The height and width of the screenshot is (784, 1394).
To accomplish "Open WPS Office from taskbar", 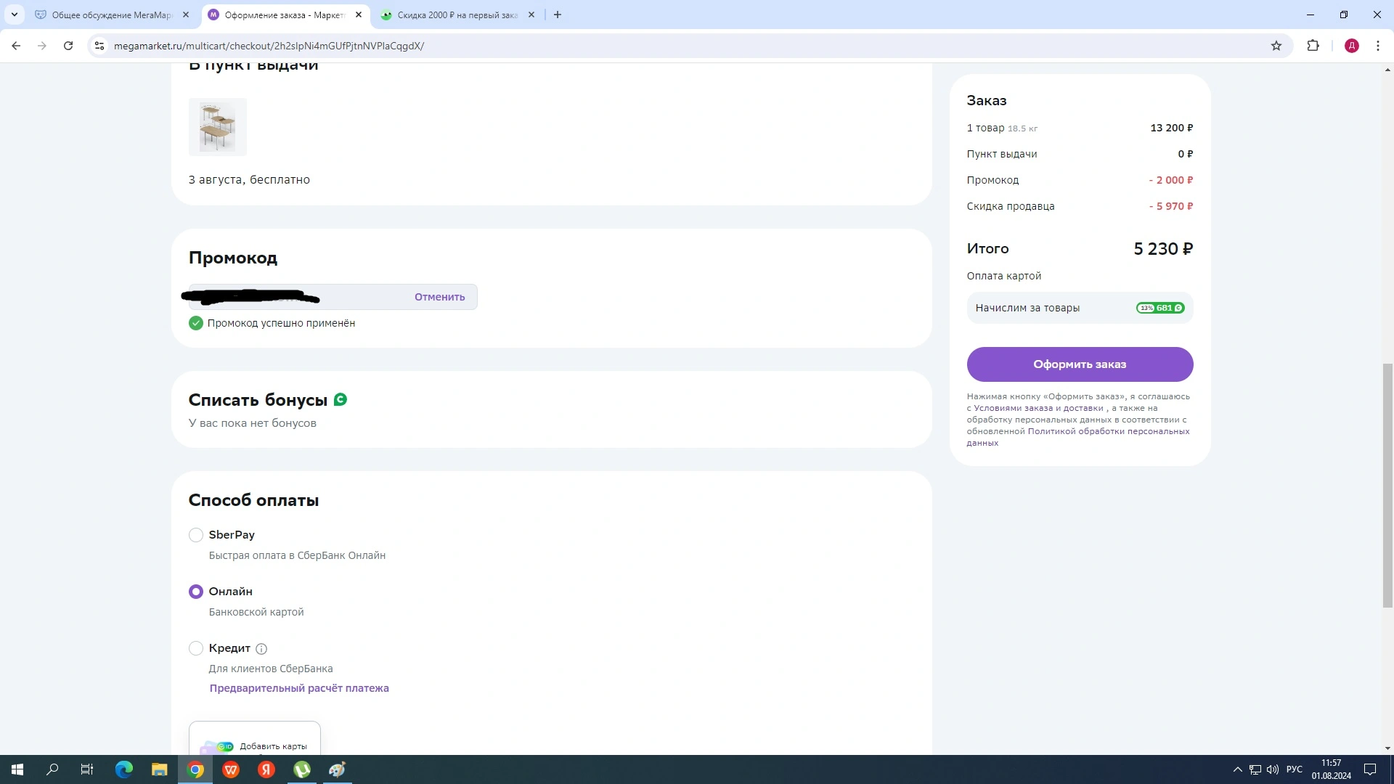I will pyautogui.click(x=231, y=769).
